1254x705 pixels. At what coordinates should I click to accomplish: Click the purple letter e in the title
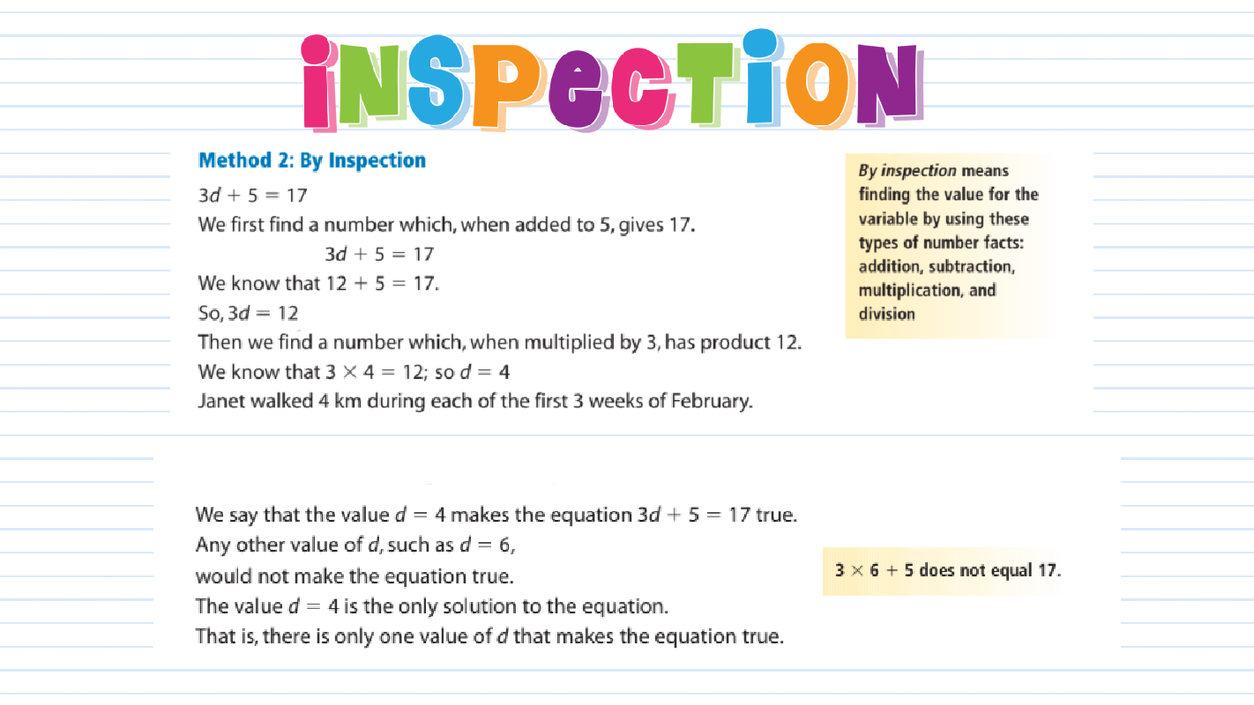(573, 91)
